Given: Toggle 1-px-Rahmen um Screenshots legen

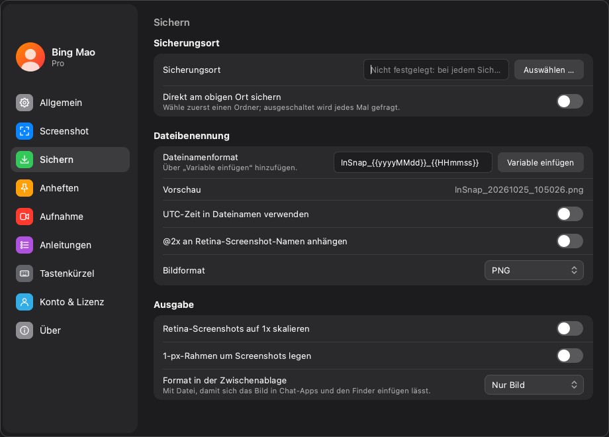Looking at the screenshot, I should [570, 356].
